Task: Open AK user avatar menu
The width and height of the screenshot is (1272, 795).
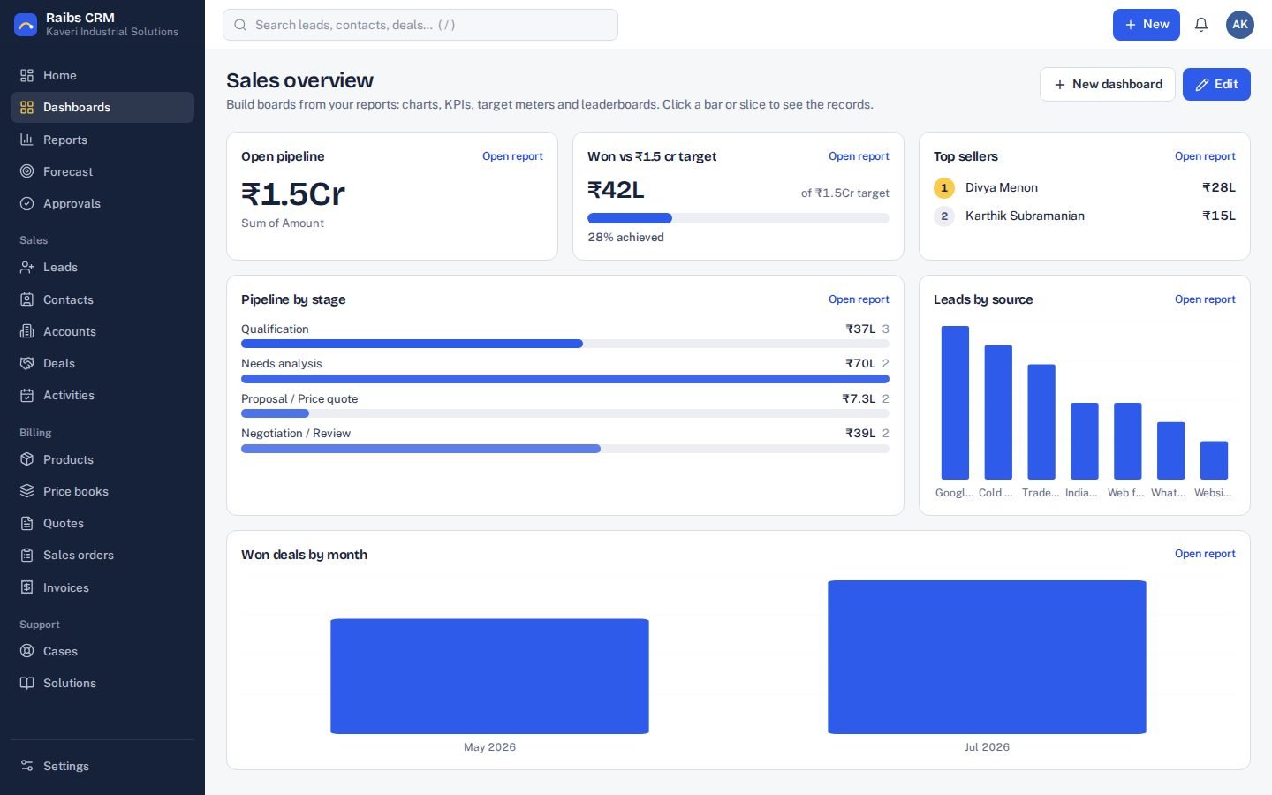Action: (x=1240, y=25)
